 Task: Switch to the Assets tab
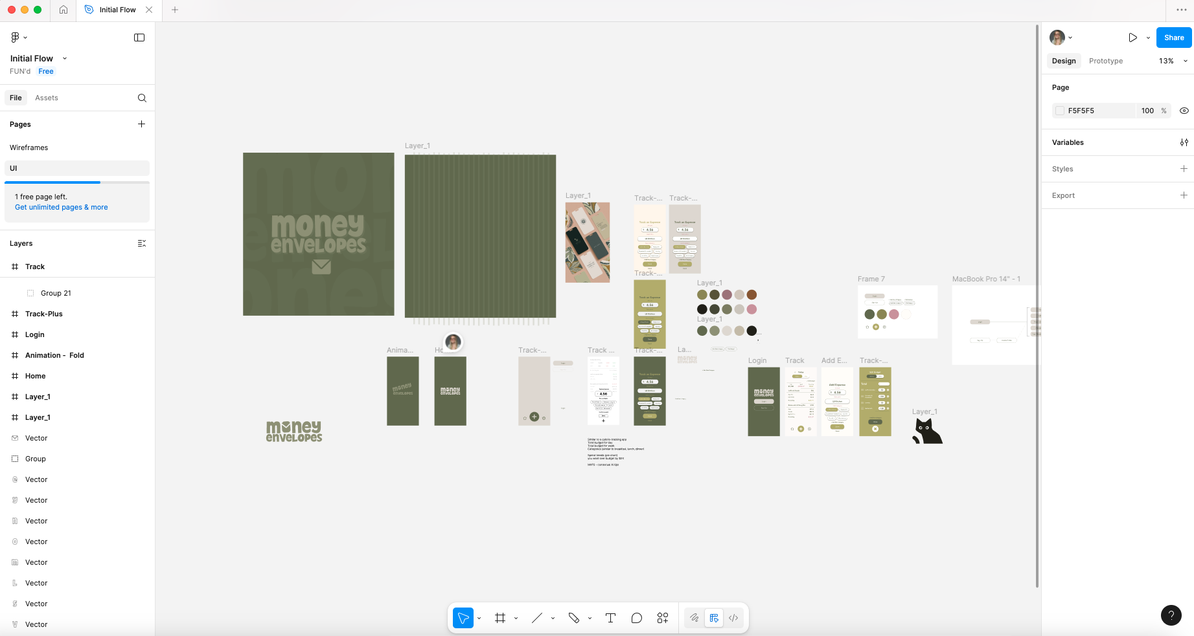47,98
